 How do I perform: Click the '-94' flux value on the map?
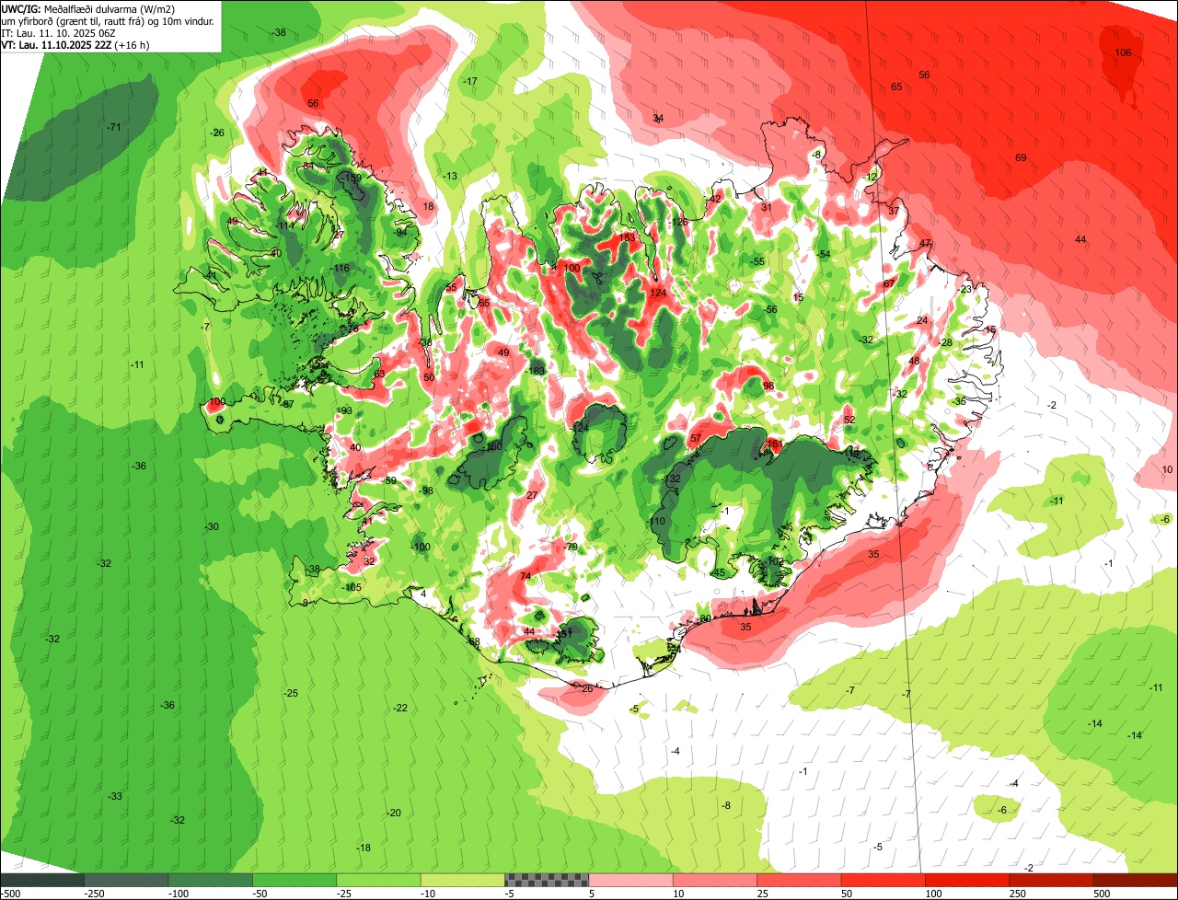[x=399, y=232]
